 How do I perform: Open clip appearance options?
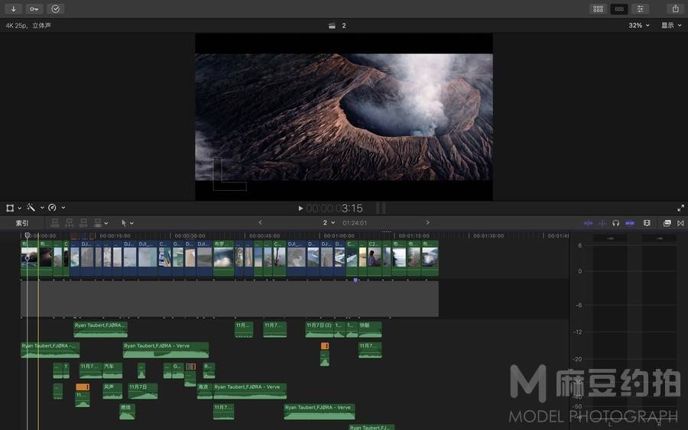[647, 223]
